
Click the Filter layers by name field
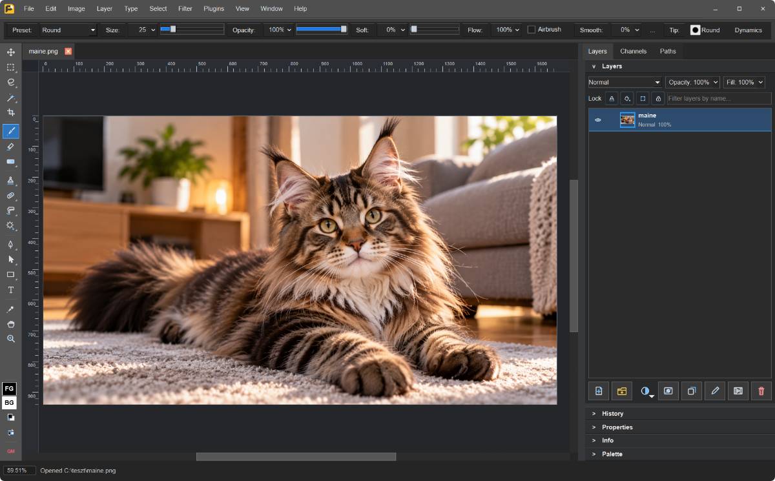[719, 98]
